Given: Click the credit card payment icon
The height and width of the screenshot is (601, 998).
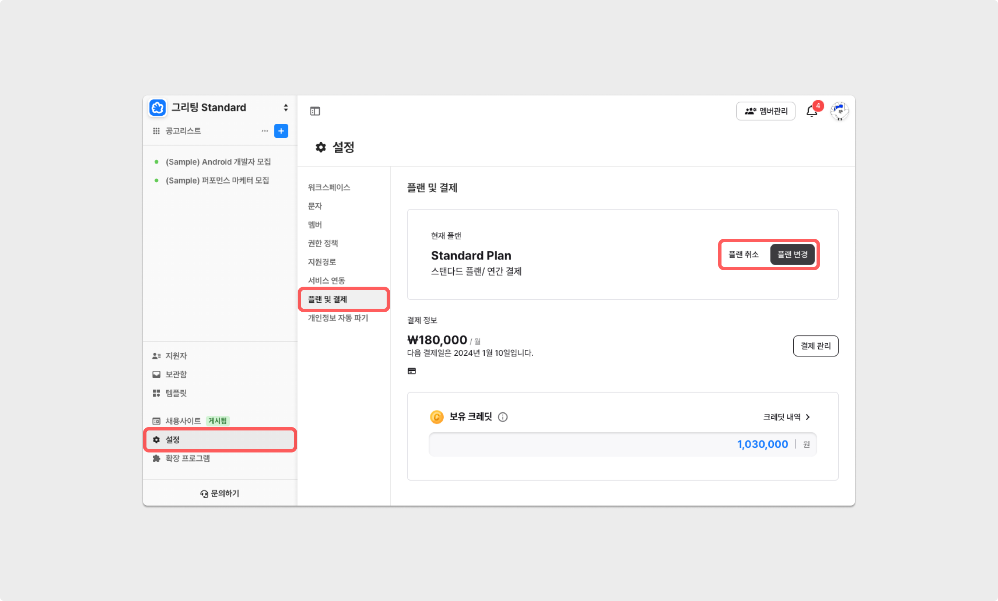Looking at the screenshot, I should (412, 371).
